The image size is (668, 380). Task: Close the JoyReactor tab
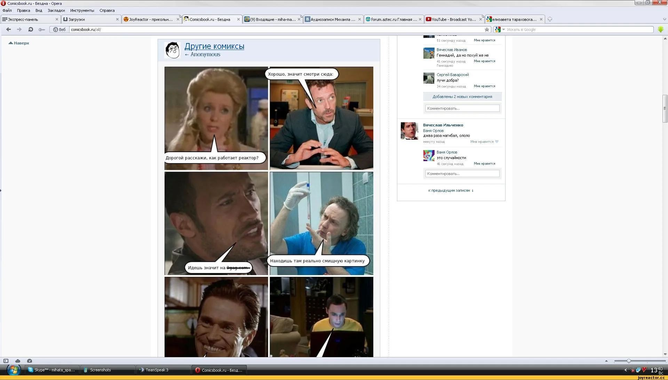[x=178, y=19]
